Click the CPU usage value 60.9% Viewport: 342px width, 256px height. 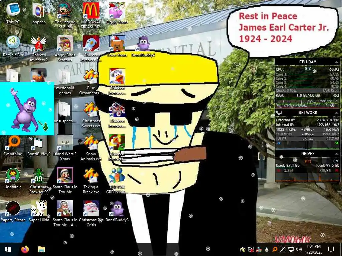coord(334,69)
